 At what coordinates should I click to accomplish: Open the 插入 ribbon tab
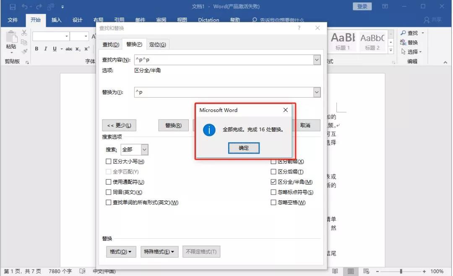(56, 20)
